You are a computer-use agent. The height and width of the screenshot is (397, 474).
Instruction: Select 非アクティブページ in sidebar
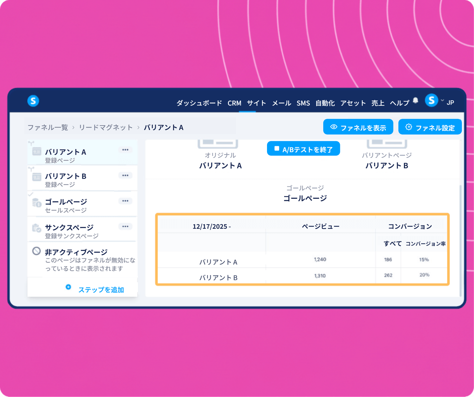(82, 260)
